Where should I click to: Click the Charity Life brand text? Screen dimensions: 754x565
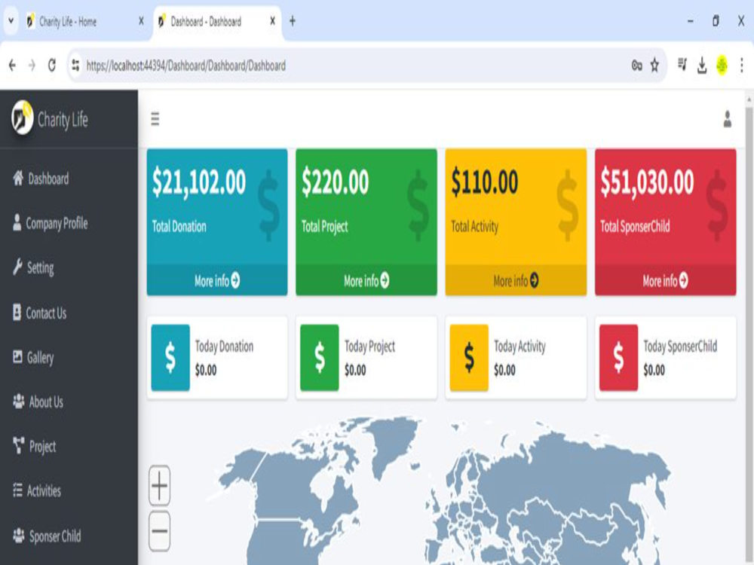pyautogui.click(x=63, y=120)
